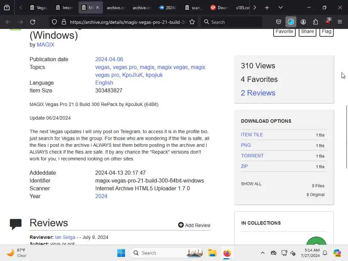
Task: Open File Explorer from taskbar
Action: (x=212, y=253)
